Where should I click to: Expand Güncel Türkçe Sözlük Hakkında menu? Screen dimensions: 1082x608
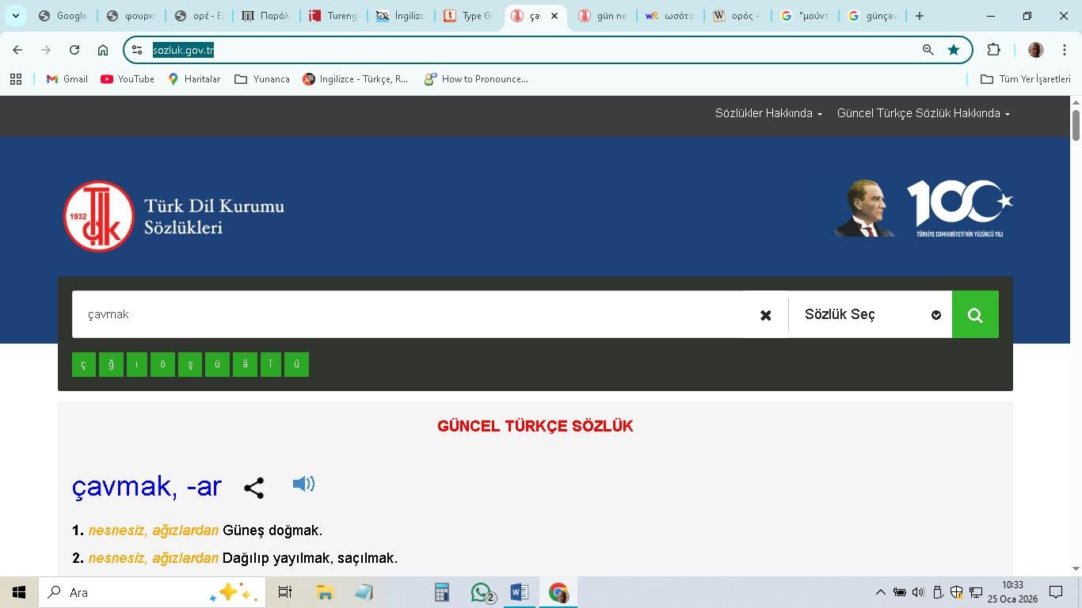(923, 113)
